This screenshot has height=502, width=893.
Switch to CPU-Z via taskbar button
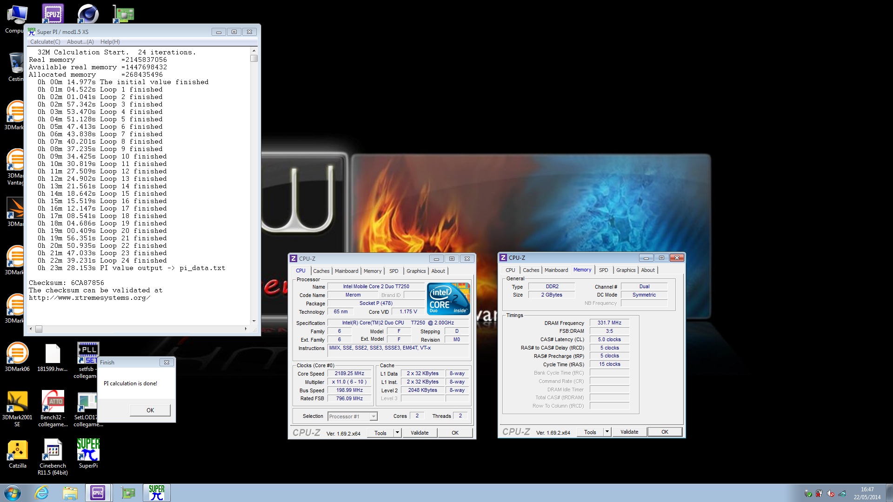pyautogui.click(x=98, y=493)
